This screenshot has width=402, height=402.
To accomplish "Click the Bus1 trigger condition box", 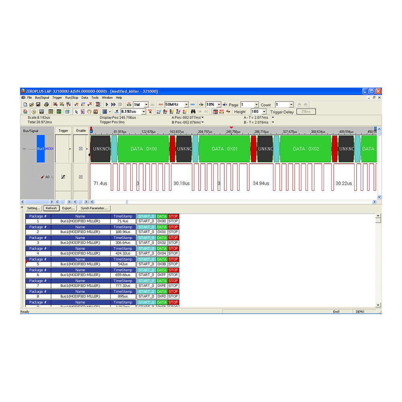I will (63, 149).
